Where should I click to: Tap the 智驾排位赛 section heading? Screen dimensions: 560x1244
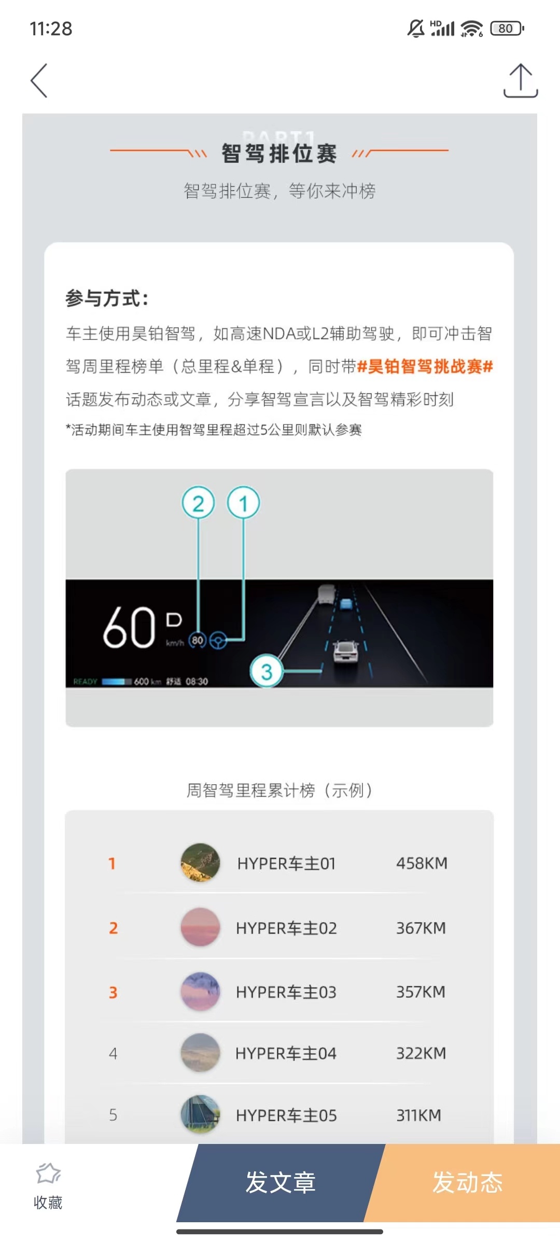click(x=279, y=153)
